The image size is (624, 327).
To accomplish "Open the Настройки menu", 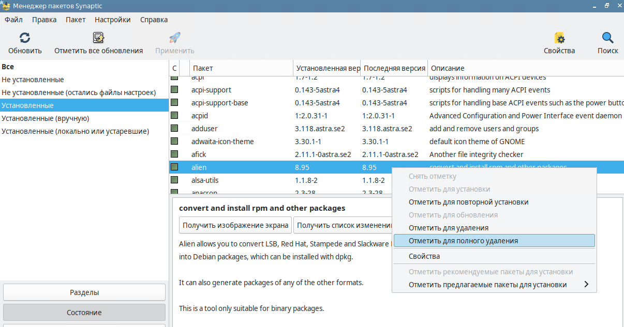I will point(113,20).
